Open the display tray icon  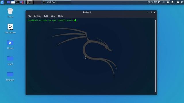[x=159, y=2]
